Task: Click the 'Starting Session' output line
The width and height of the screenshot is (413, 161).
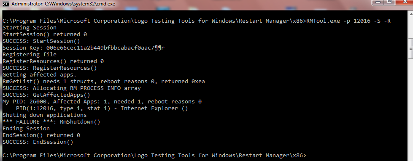Action: 30,28
